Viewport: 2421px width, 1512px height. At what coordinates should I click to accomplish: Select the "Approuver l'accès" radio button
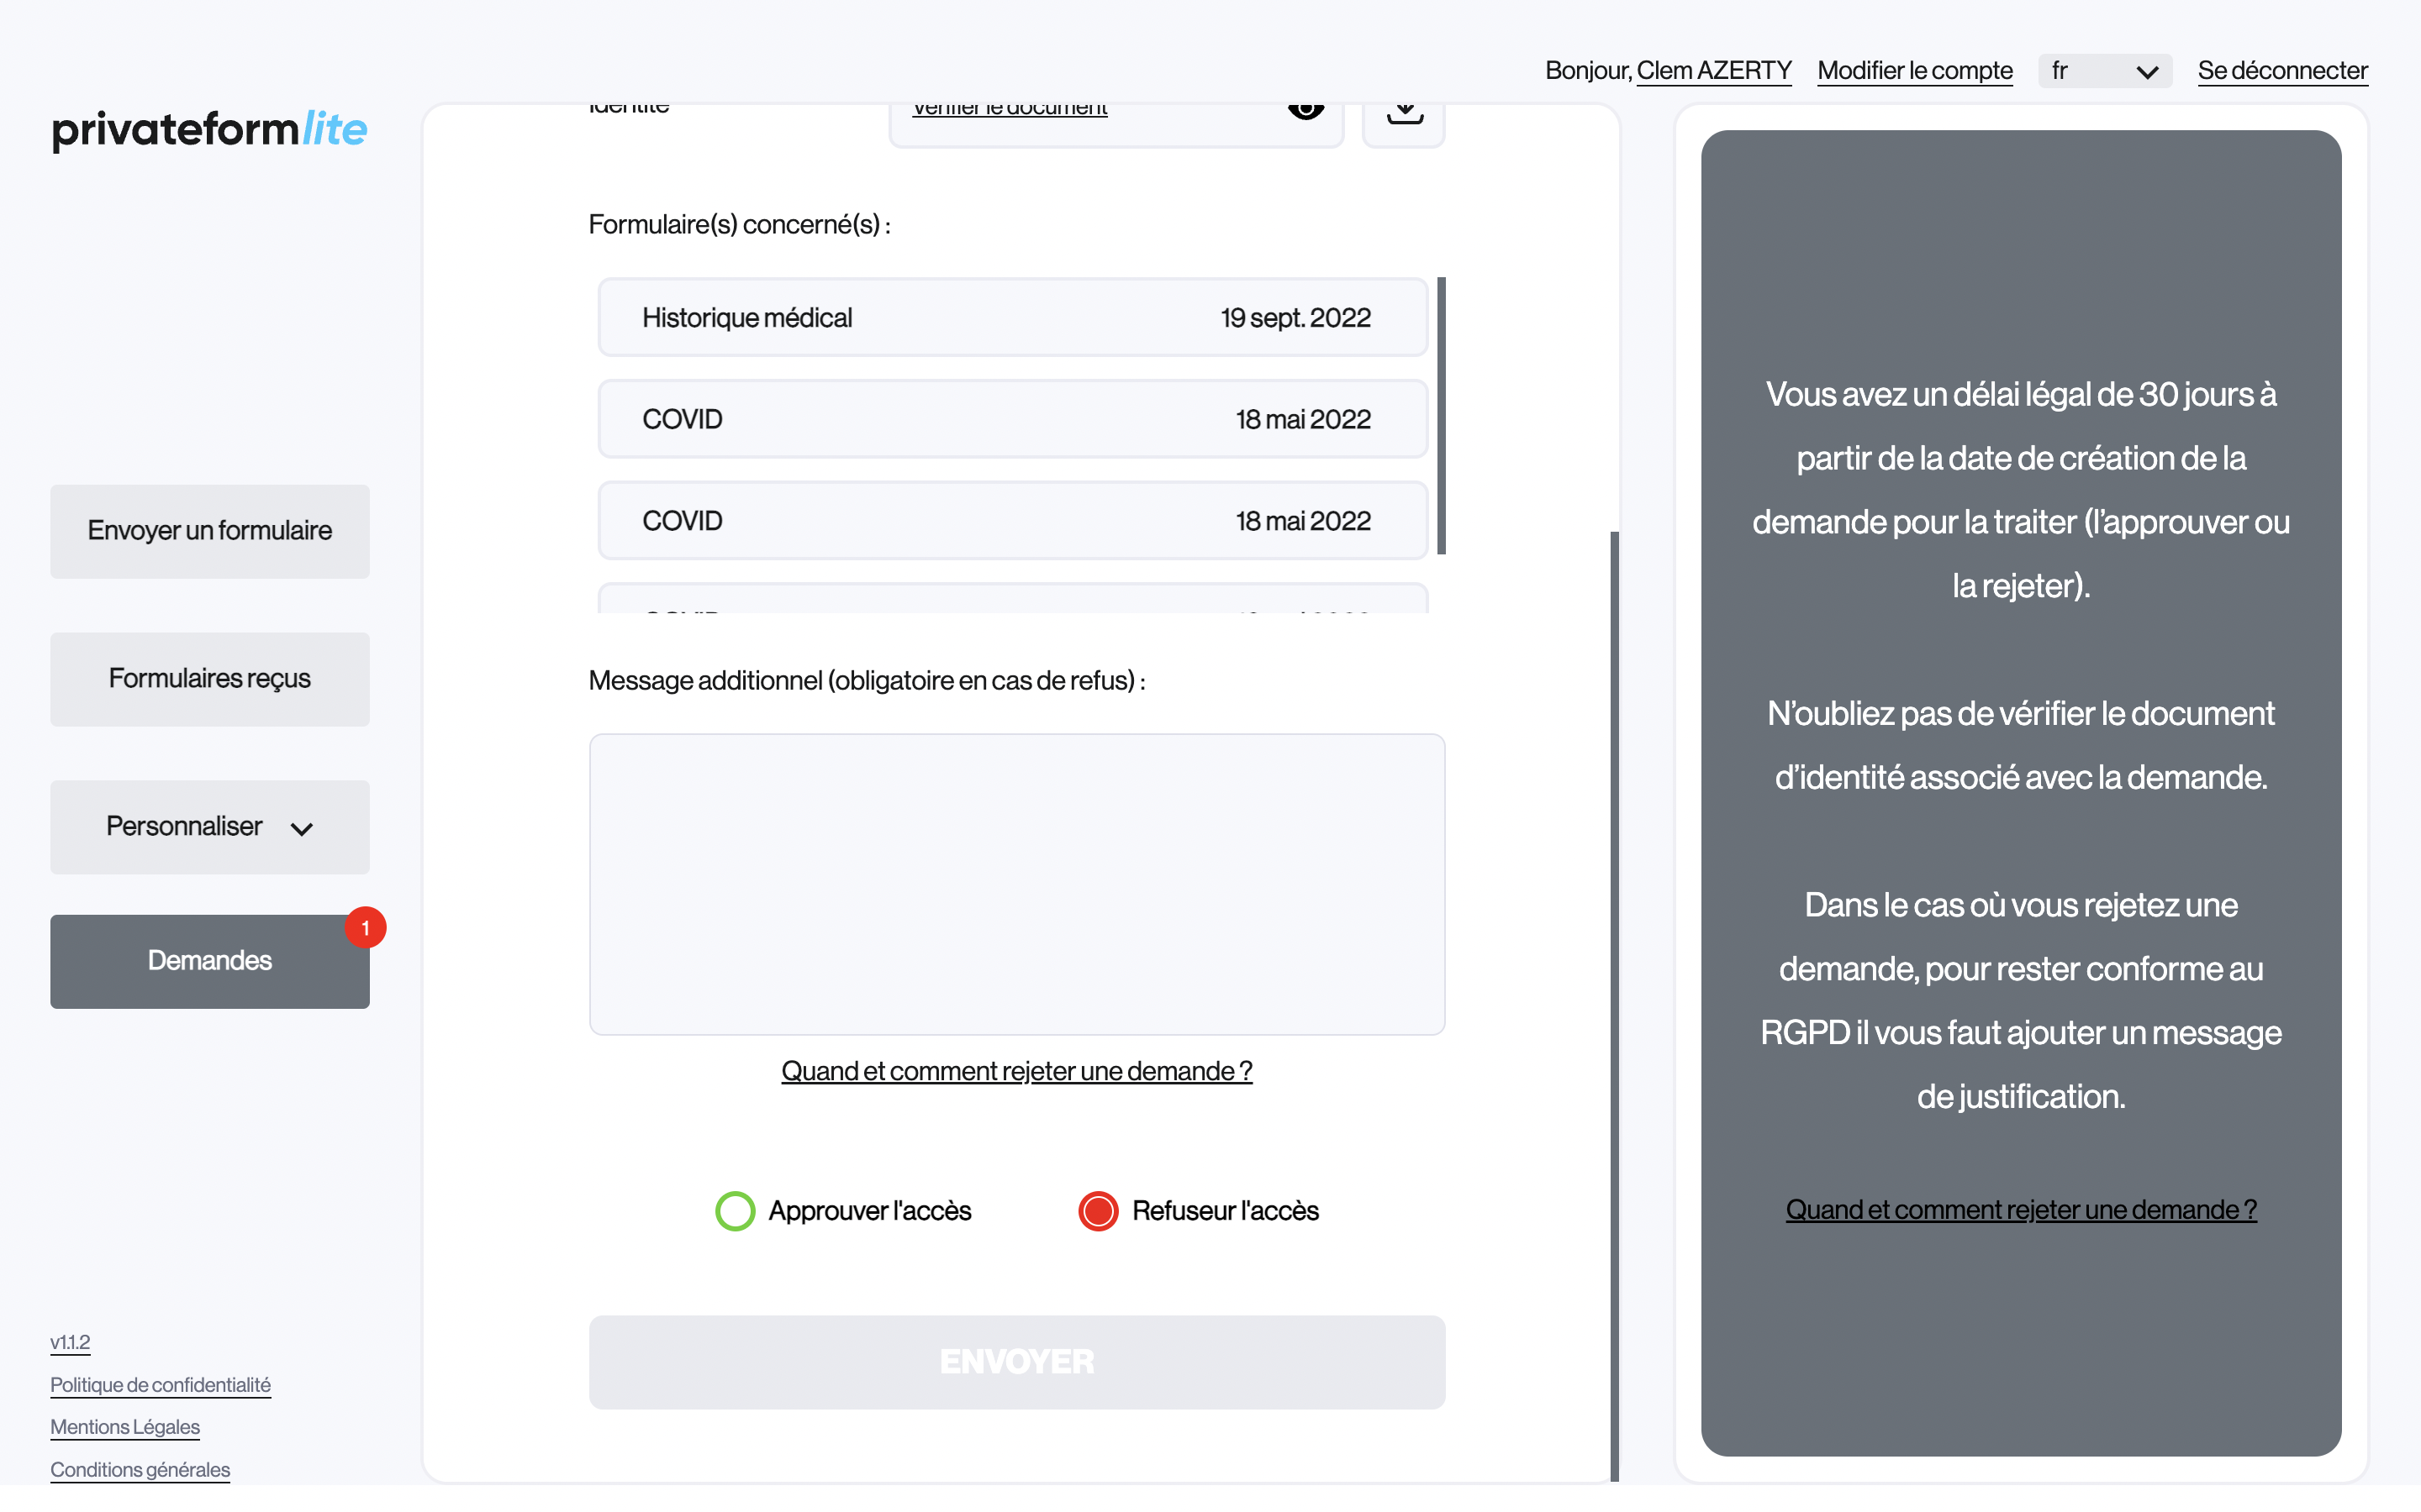(x=736, y=1211)
